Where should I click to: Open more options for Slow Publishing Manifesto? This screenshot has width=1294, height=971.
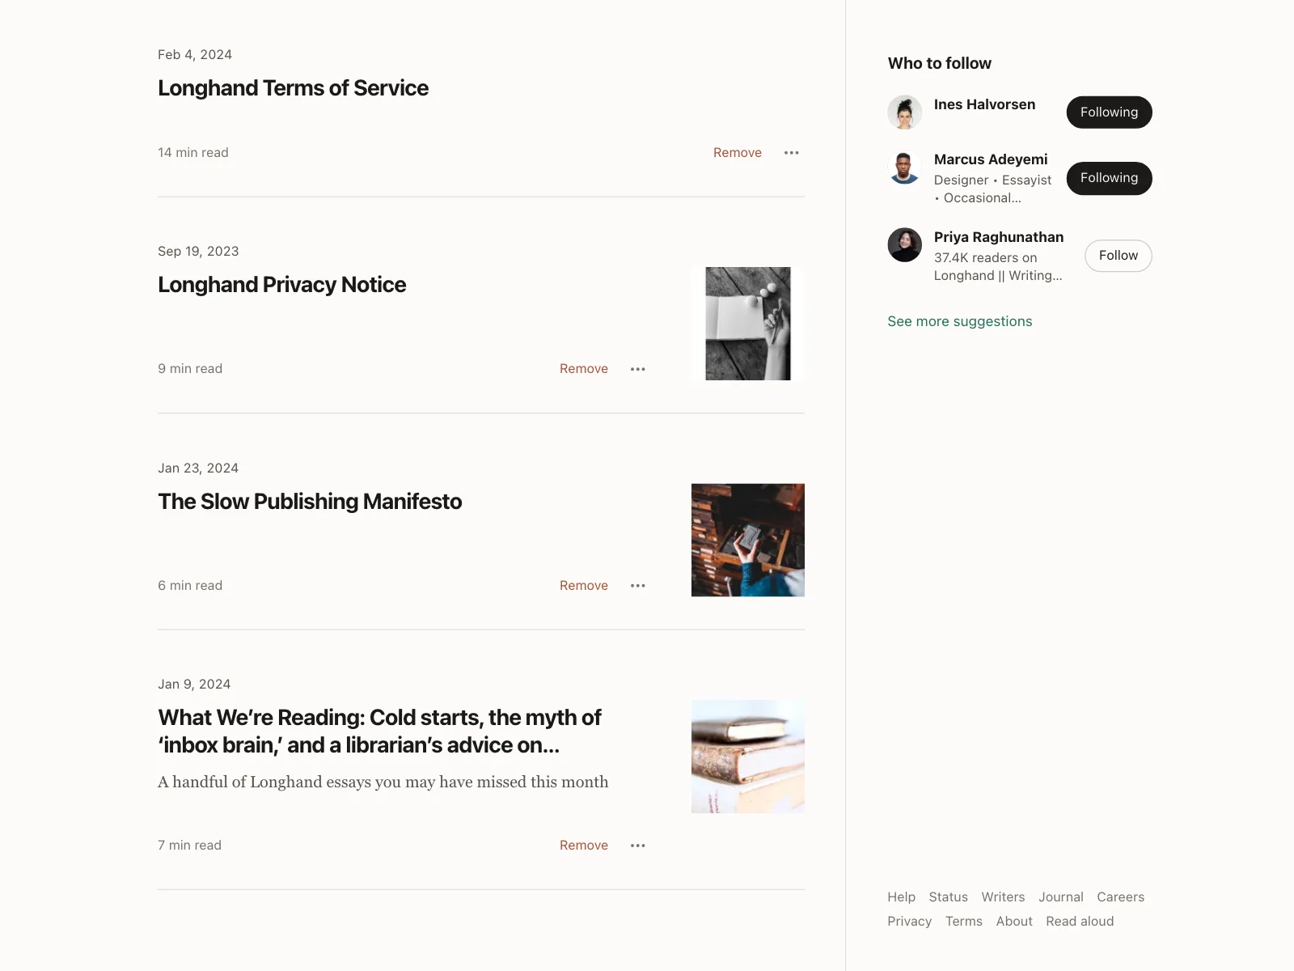click(637, 586)
